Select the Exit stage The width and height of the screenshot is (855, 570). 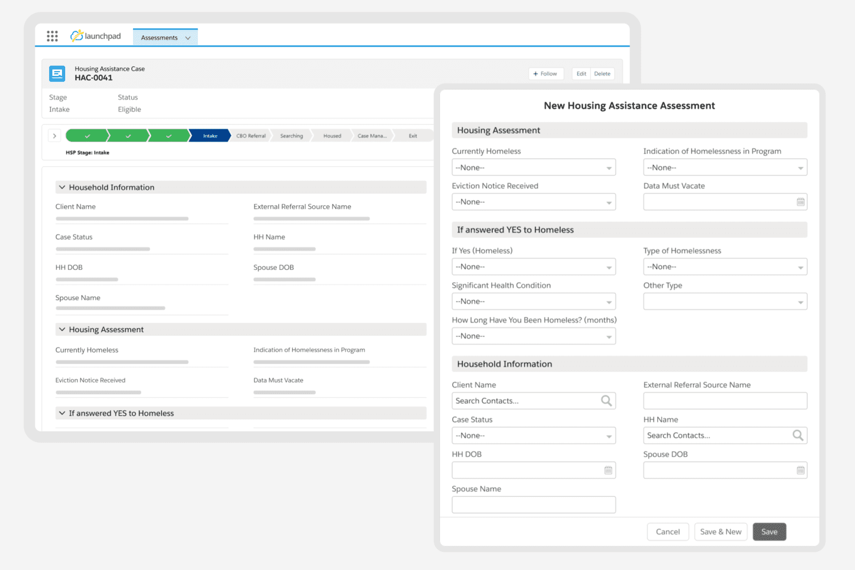coord(413,136)
